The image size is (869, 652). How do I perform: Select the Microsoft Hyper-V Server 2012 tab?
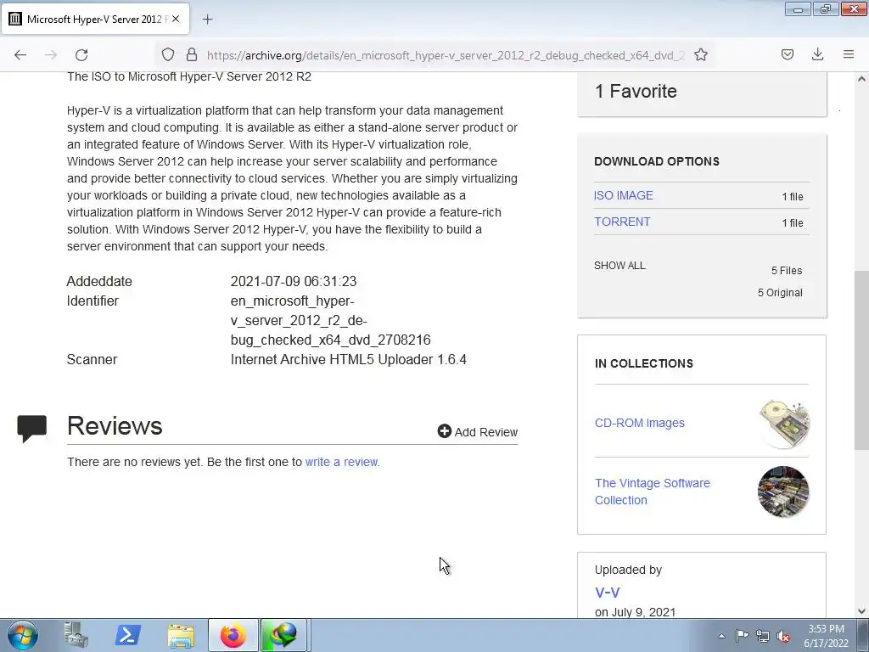[96, 19]
